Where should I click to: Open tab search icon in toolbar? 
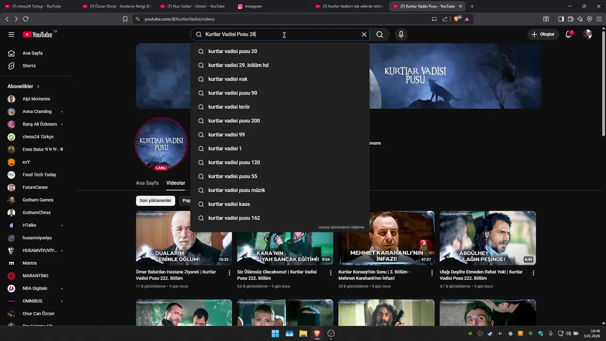pyautogui.click(x=546, y=19)
